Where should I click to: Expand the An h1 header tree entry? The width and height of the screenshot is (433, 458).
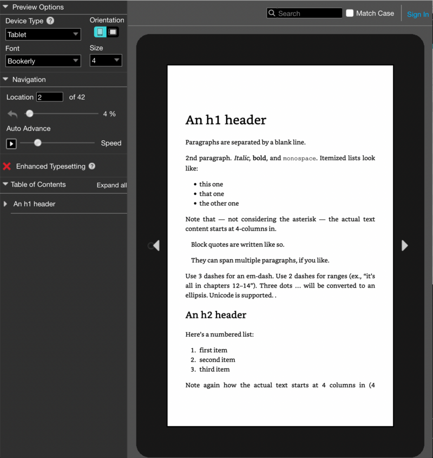click(x=5, y=204)
